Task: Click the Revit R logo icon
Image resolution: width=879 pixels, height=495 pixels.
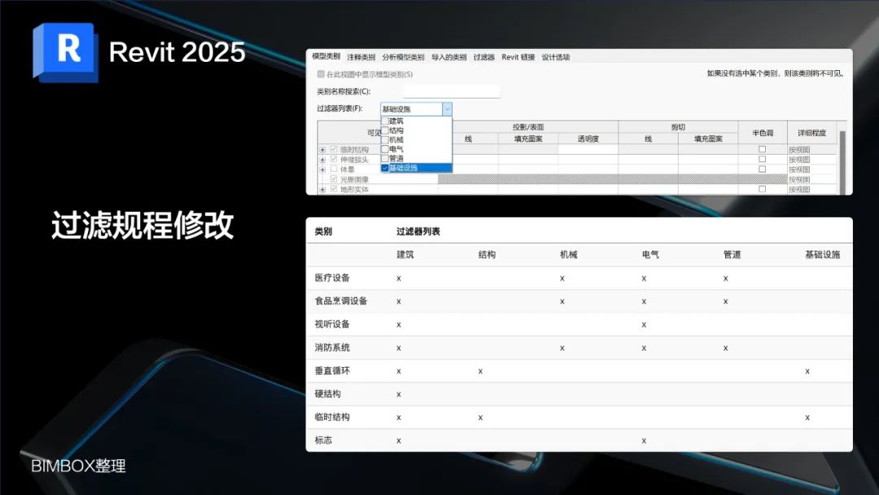Action: (65, 51)
